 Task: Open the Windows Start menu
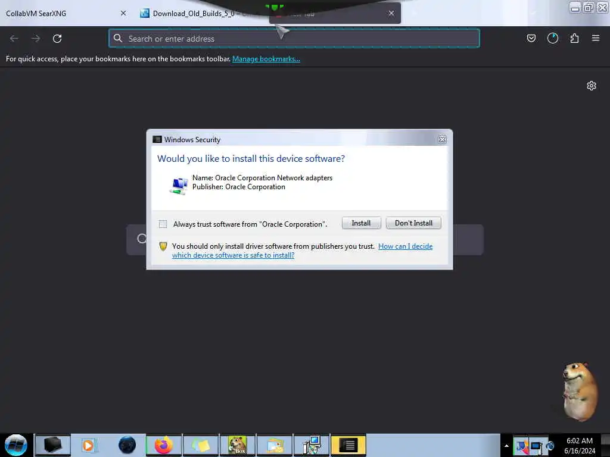(x=16, y=445)
